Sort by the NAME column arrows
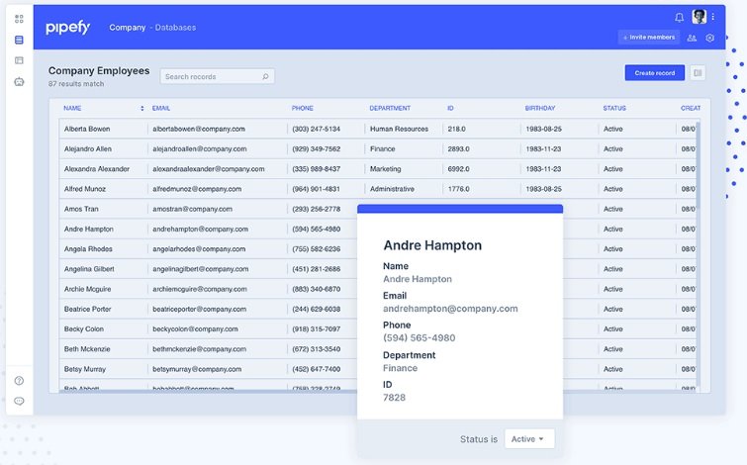The height and width of the screenshot is (465, 747). point(141,108)
